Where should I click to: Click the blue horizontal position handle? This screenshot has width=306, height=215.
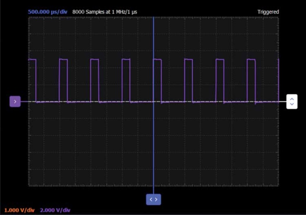[x=154, y=199]
